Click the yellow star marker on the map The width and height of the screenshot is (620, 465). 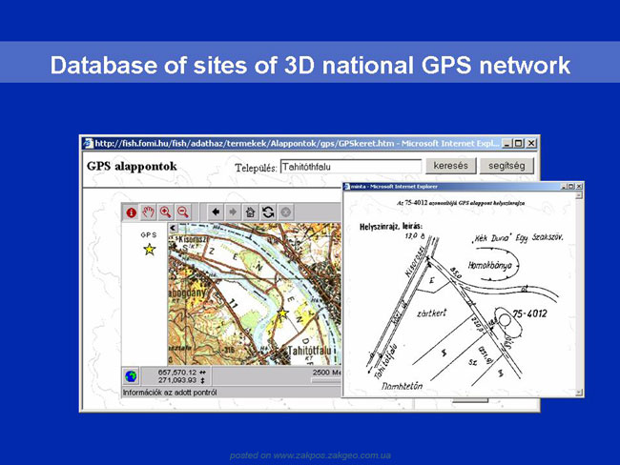[x=282, y=313]
